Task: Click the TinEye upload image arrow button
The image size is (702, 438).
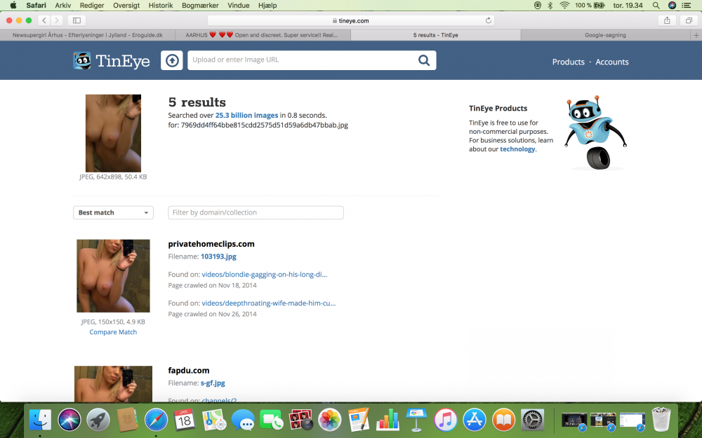Action: (x=172, y=60)
